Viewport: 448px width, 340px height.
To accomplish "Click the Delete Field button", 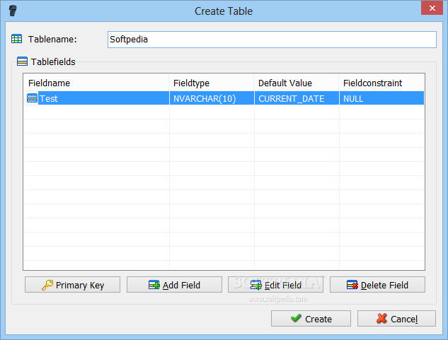I will 377,285.
